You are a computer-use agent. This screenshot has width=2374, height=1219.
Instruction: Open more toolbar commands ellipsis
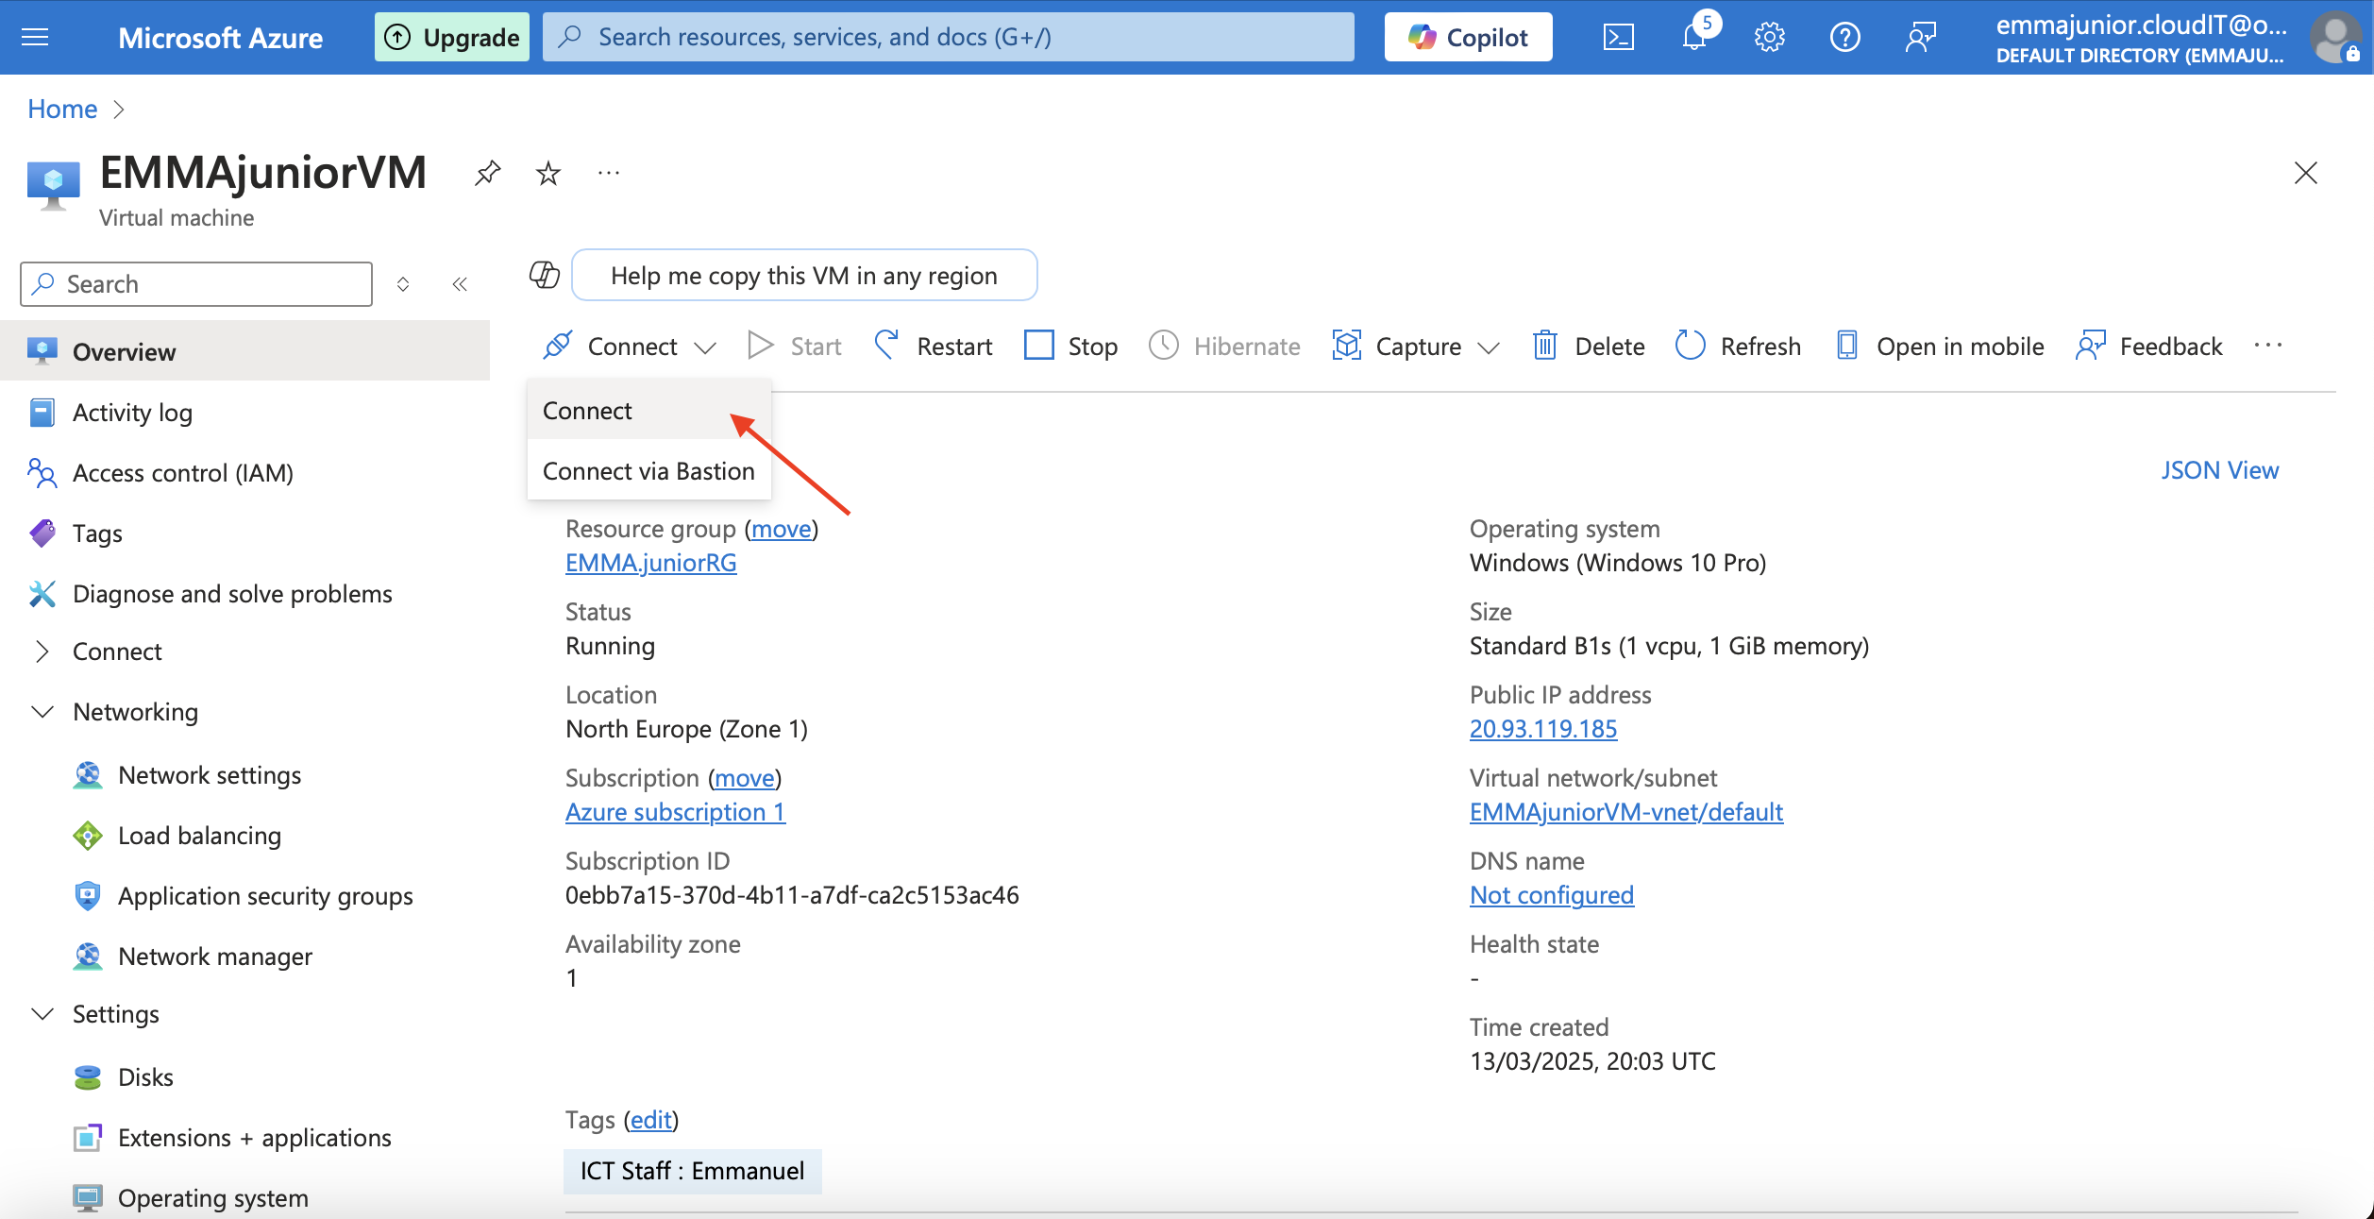pos(2268,346)
